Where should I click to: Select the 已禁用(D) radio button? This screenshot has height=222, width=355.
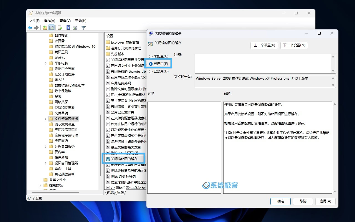click(x=151, y=71)
